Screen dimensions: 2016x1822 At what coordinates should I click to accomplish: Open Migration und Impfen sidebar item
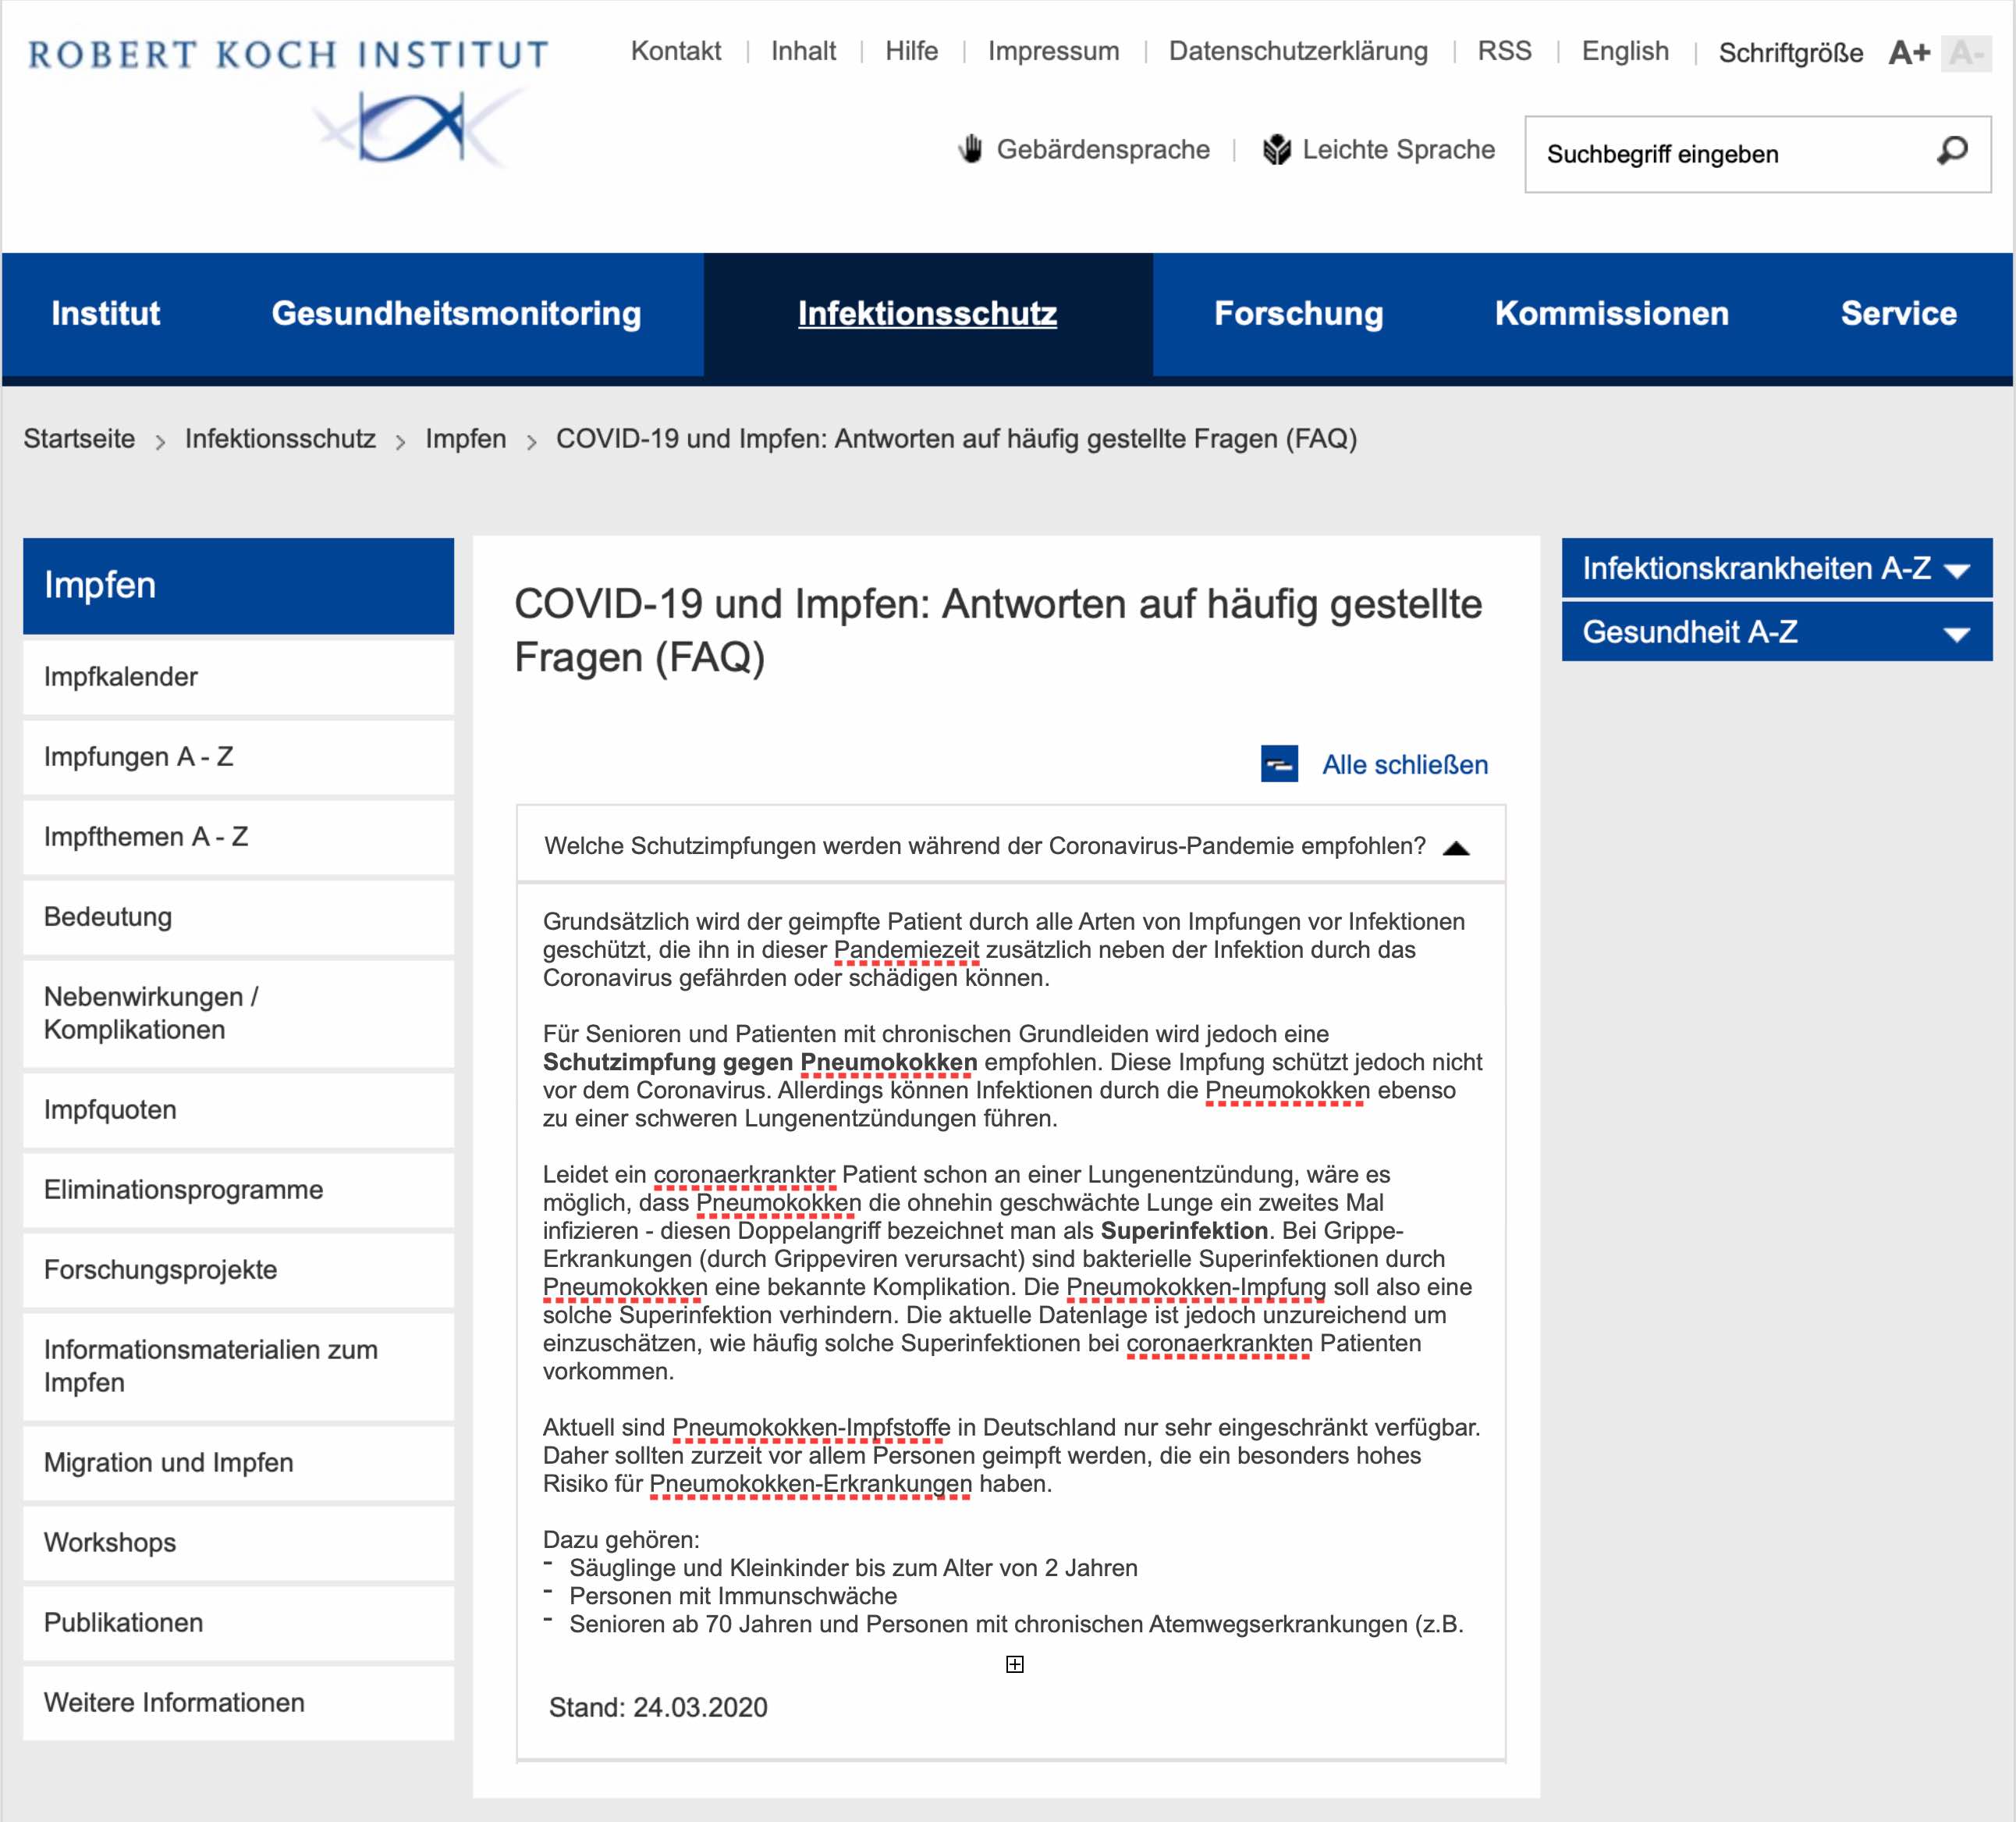click(168, 1462)
